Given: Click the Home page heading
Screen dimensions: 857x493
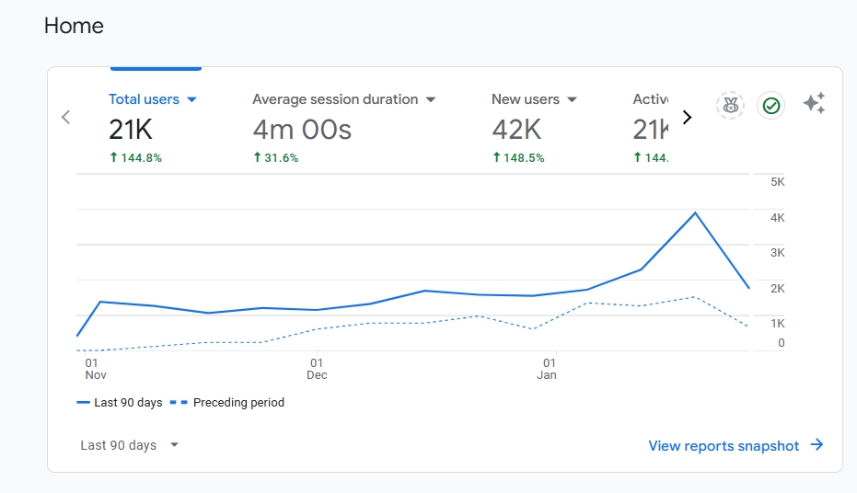Looking at the screenshot, I should pyautogui.click(x=74, y=26).
